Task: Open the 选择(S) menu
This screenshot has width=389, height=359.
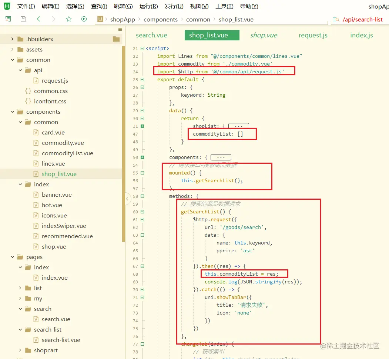Action: pos(75,6)
